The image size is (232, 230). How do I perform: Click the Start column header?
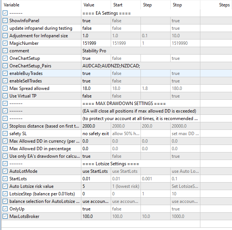pos(126,5)
